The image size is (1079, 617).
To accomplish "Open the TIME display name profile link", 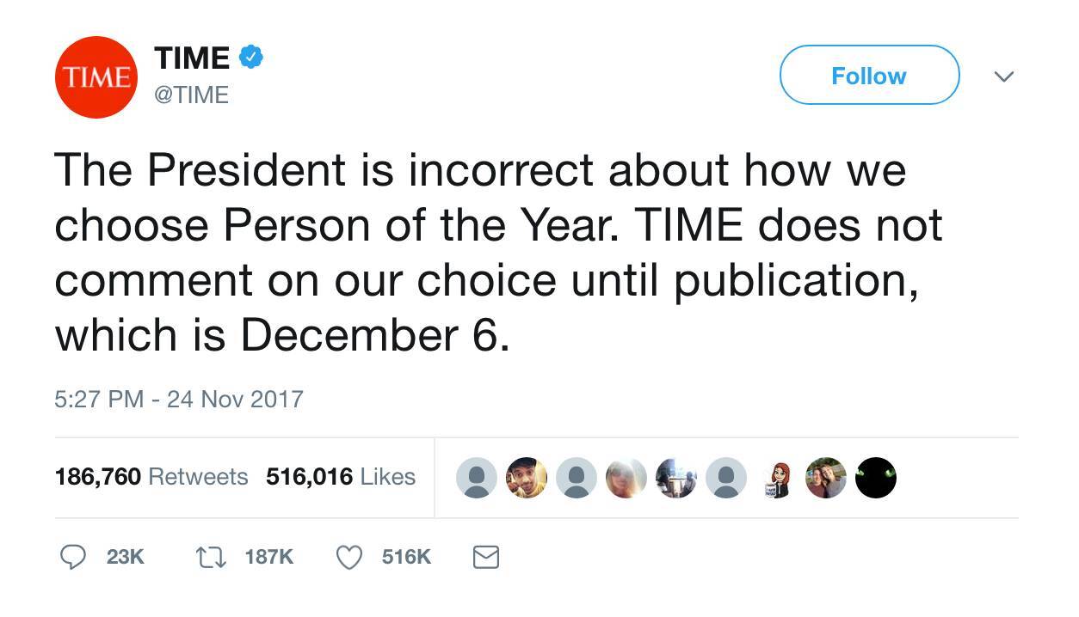I will [x=192, y=58].
